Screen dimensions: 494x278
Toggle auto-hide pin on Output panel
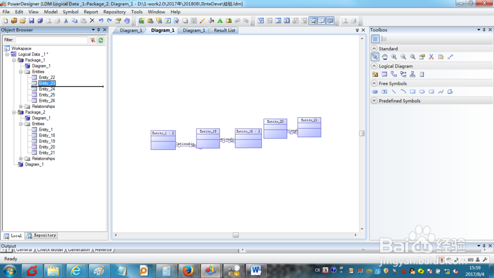[x=484, y=246]
